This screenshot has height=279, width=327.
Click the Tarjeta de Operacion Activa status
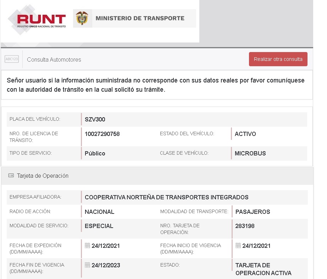point(263,269)
